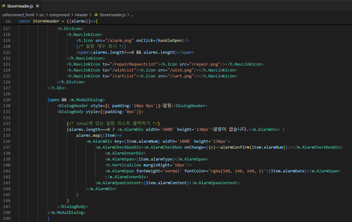This screenshot has height=222, width=352.
Task: Open component breadcrumb folder
Action: [59, 15]
